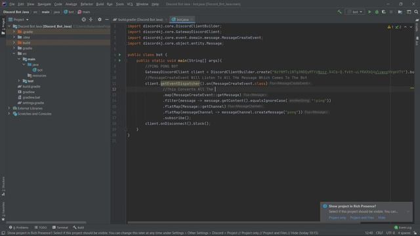Select the bot.java editor tab
The image size is (420, 236).
pyautogui.click(x=182, y=20)
